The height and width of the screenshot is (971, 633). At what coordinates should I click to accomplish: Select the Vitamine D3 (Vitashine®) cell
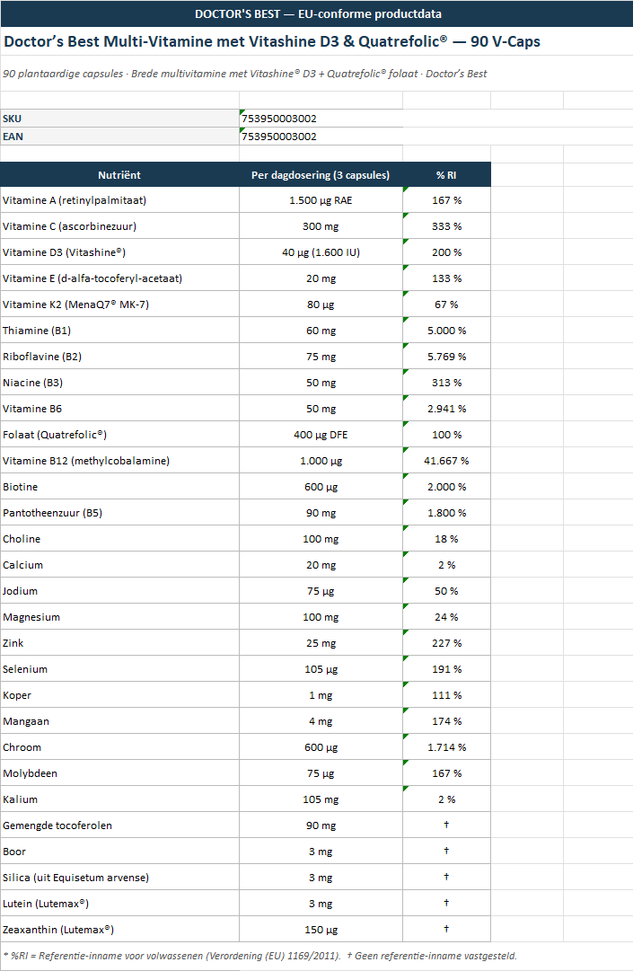[x=119, y=252]
